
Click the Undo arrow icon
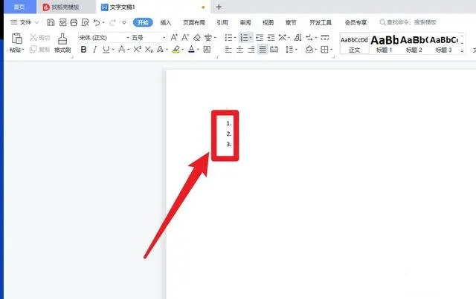pyautogui.click(x=97, y=22)
